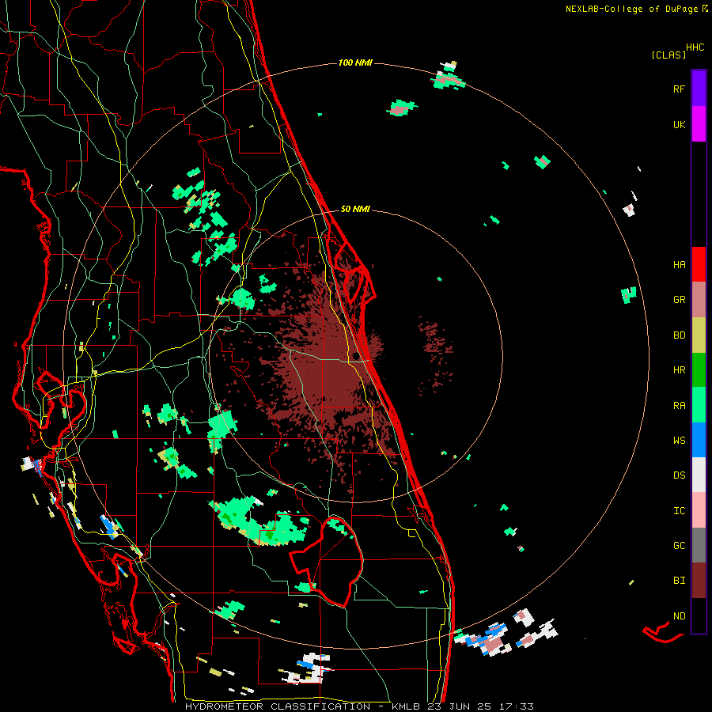Click the GR pink-brown legend swatch

click(x=699, y=300)
